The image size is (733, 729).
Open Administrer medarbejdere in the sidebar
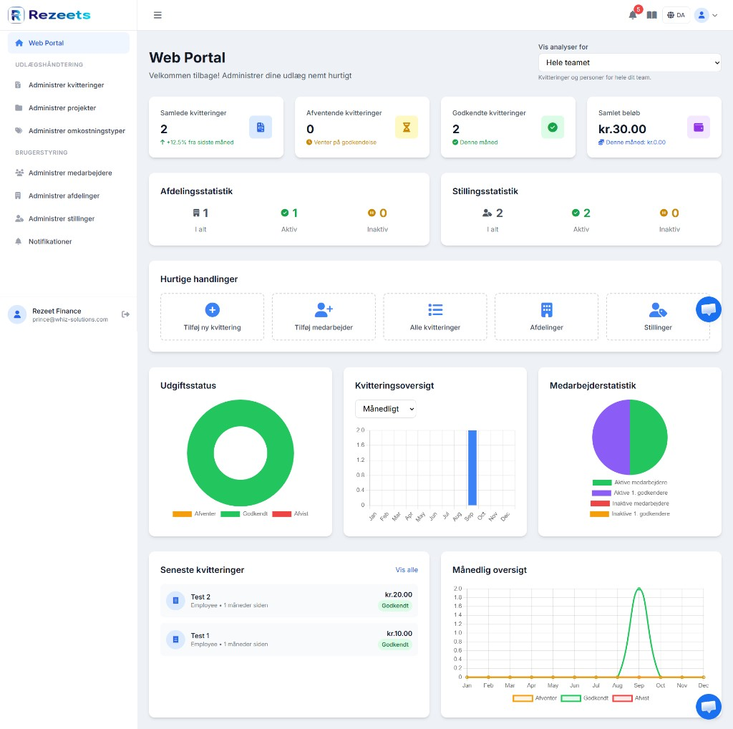pos(69,173)
